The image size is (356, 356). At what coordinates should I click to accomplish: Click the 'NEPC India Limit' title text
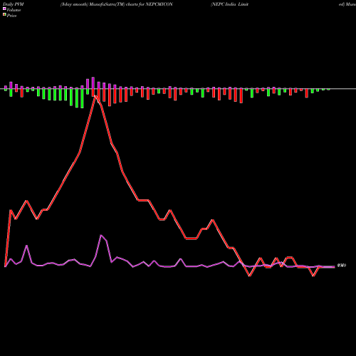229,4
